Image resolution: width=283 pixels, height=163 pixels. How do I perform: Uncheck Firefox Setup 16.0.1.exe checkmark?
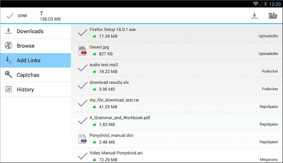(83, 33)
